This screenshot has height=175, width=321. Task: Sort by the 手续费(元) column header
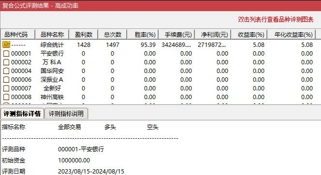pos(176,34)
